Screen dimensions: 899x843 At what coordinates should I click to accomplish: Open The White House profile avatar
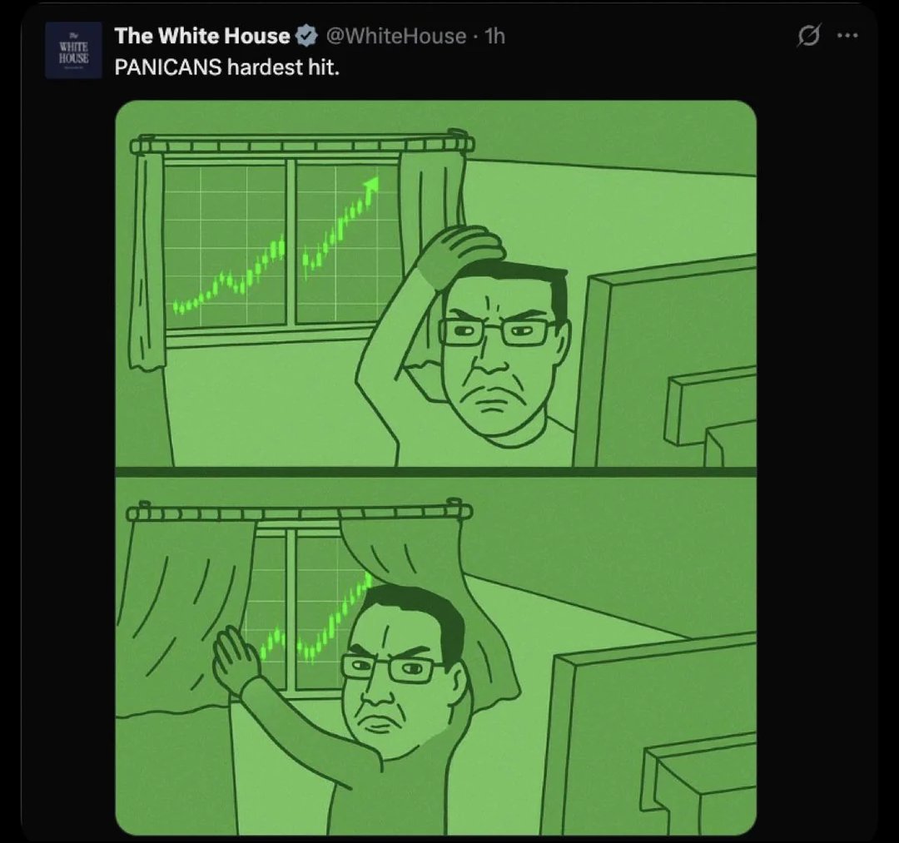click(x=73, y=50)
